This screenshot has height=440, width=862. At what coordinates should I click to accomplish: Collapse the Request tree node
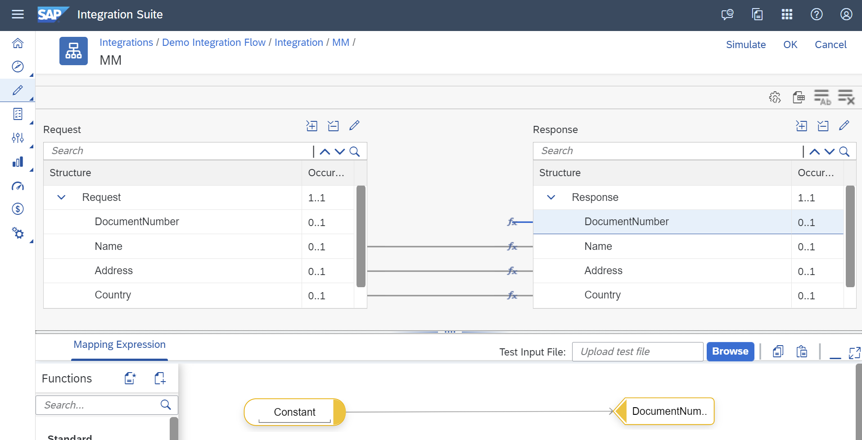(x=61, y=197)
